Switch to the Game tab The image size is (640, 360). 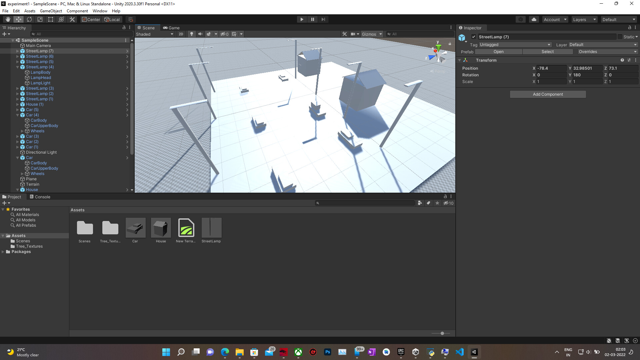(172, 28)
